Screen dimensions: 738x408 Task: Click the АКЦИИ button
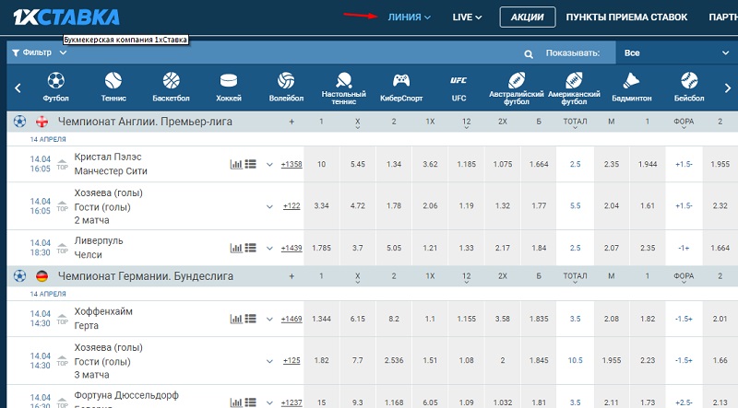528,17
